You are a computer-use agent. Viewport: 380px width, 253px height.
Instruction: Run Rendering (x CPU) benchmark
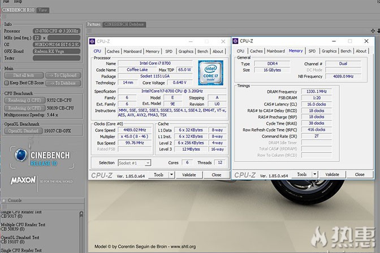tap(25, 108)
